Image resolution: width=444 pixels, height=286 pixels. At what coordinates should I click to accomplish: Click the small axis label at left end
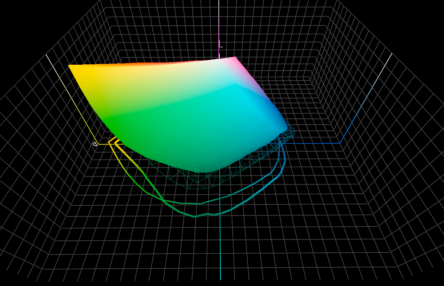coord(95,144)
